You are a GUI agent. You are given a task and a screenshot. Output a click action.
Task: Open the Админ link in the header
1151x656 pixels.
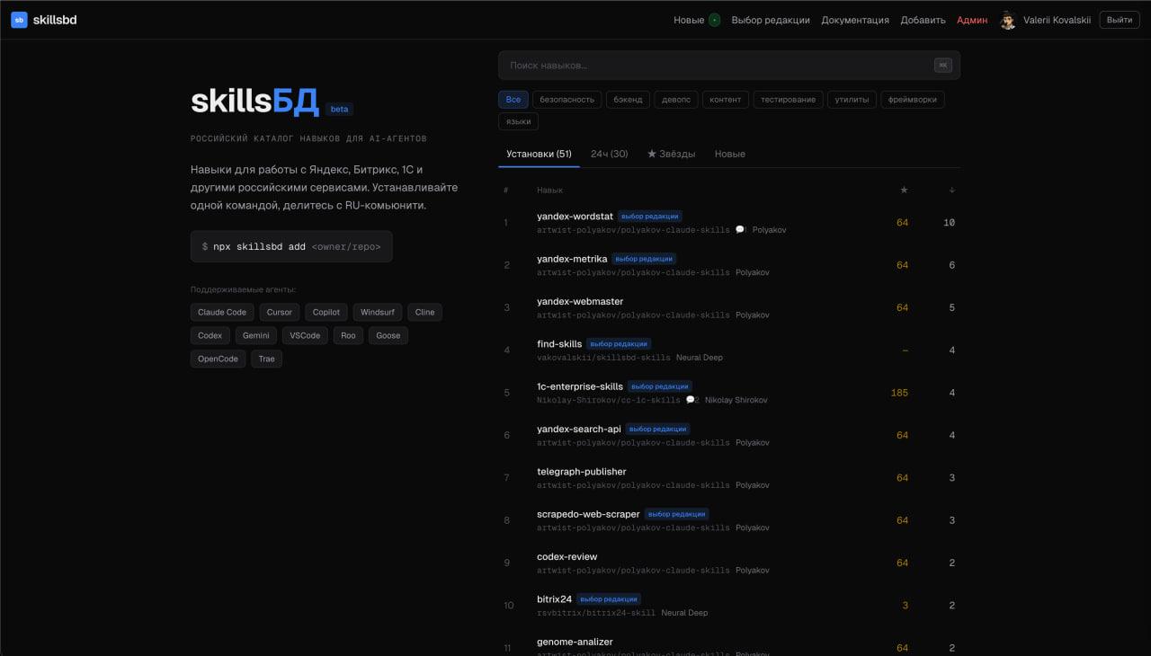tap(972, 20)
